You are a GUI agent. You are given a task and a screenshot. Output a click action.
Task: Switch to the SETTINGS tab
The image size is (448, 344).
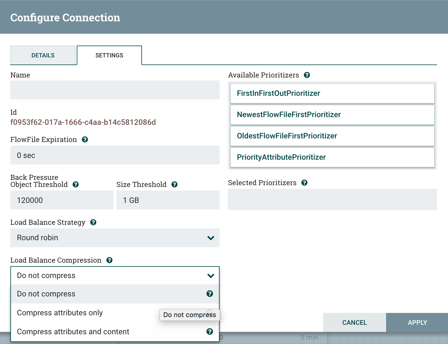[109, 55]
